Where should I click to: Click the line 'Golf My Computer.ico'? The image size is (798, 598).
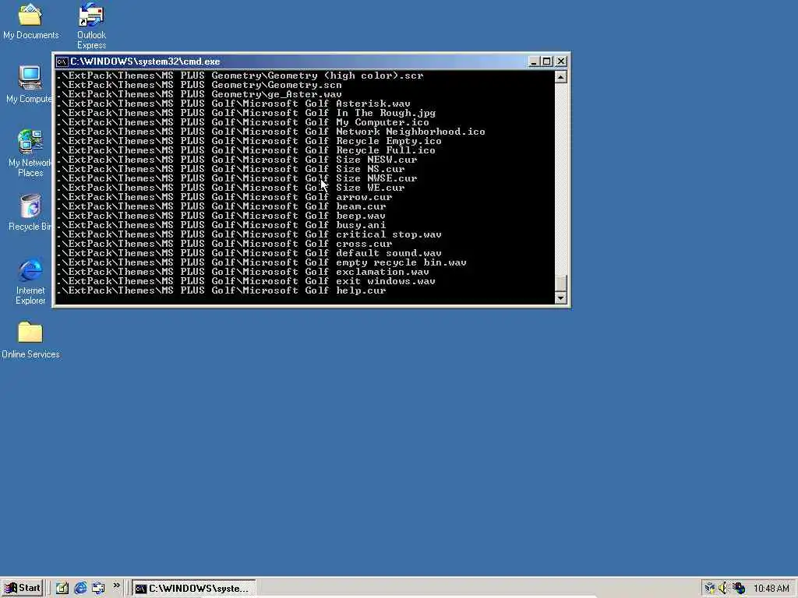point(243,122)
